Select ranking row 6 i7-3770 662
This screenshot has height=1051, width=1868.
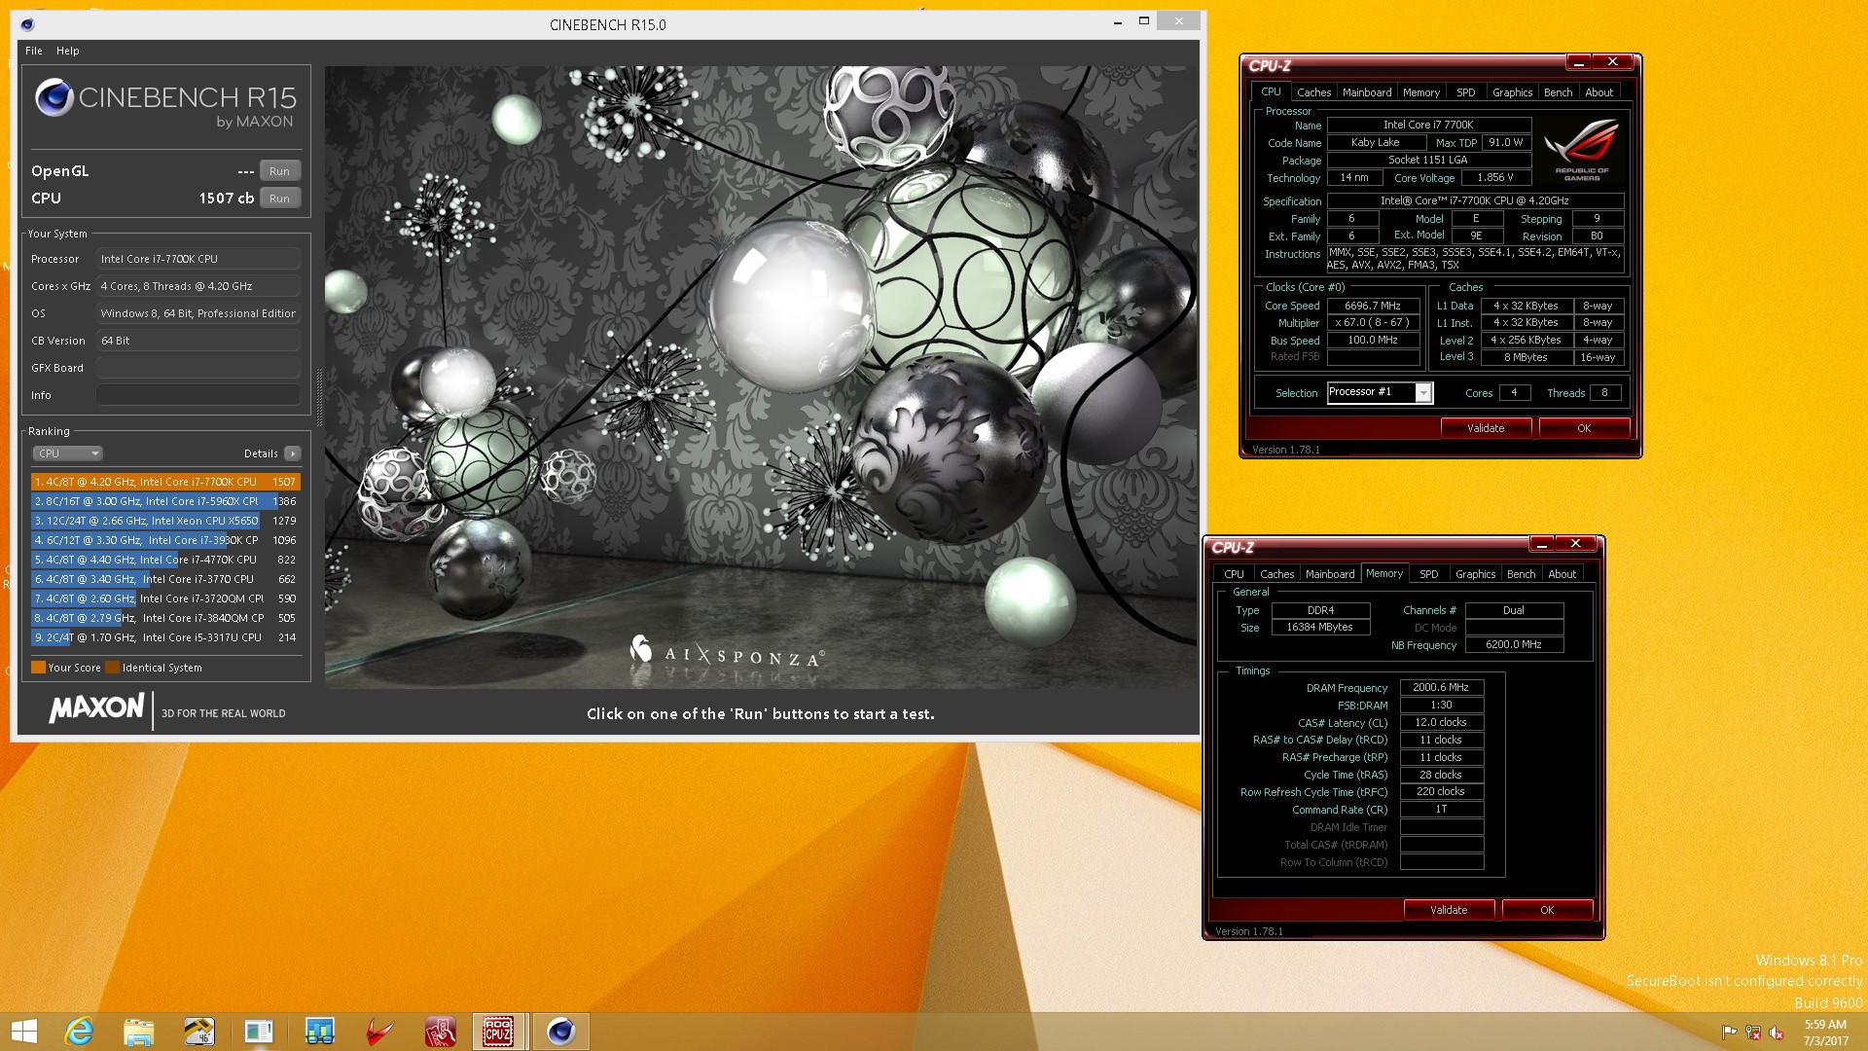pos(165,579)
